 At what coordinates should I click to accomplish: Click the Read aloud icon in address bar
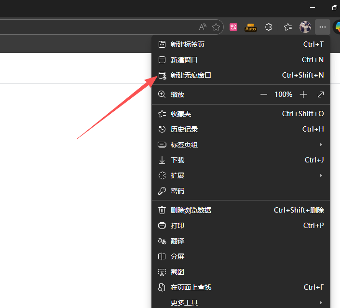[x=203, y=27]
